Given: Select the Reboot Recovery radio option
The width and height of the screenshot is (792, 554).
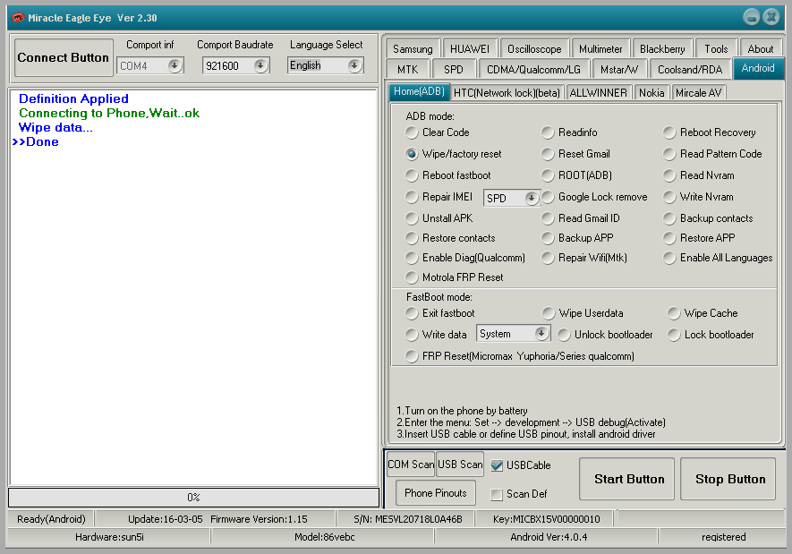Looking at the screenshot, I should point(710,132).
